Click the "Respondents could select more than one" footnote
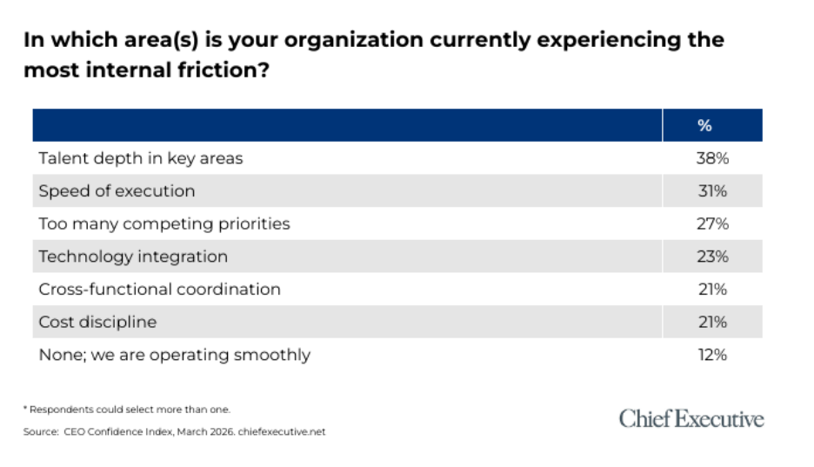The image size is (814, 467). pos(127,409)
